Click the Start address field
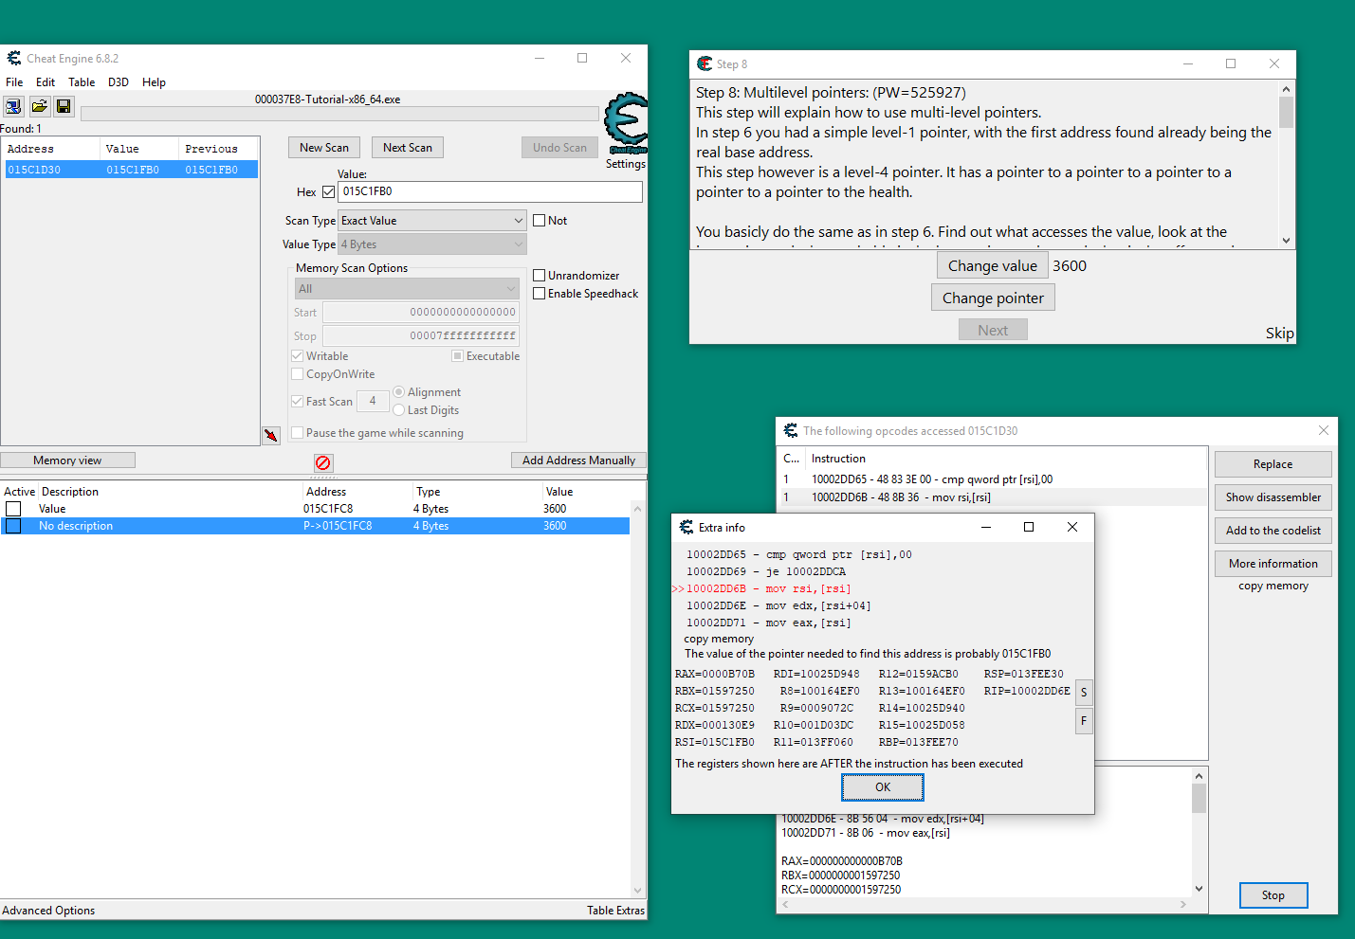Viewport: 1355px width, 939px height. [x=421, y=312]
